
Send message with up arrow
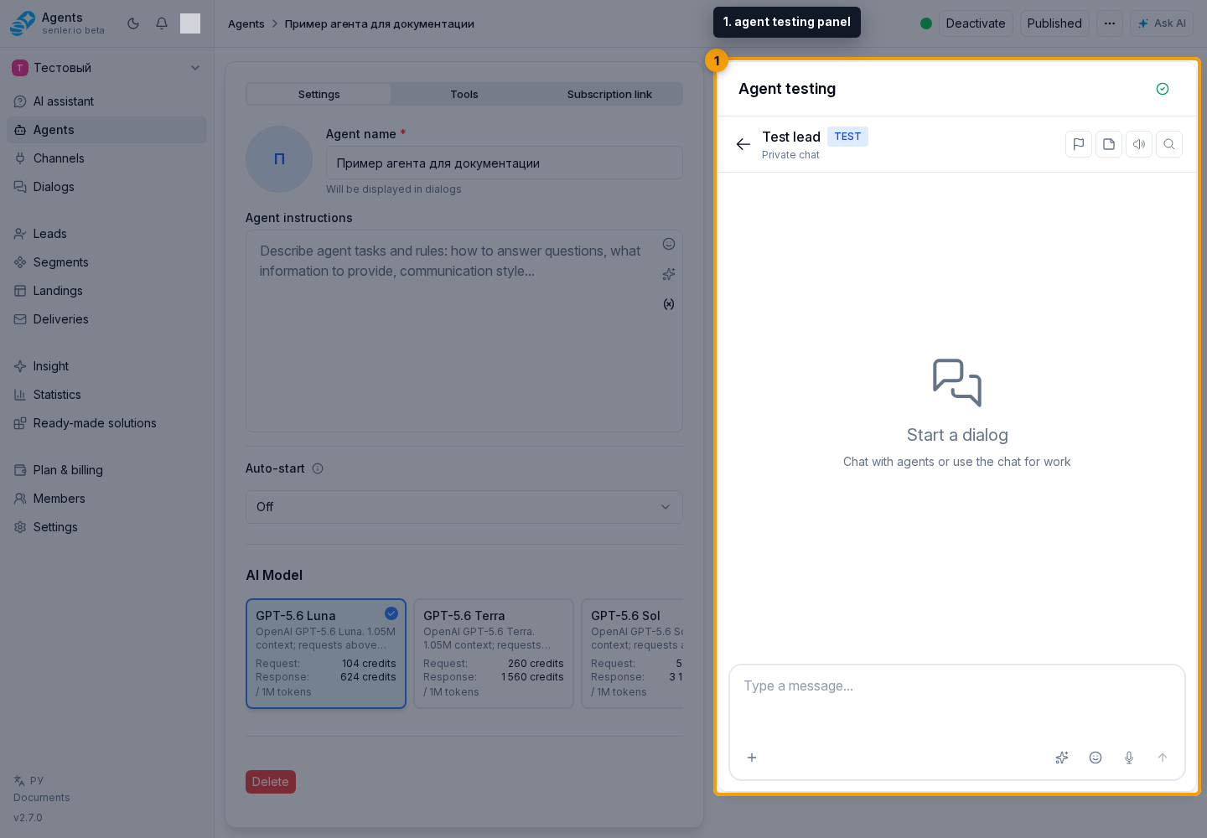(x=1163, y=758)
